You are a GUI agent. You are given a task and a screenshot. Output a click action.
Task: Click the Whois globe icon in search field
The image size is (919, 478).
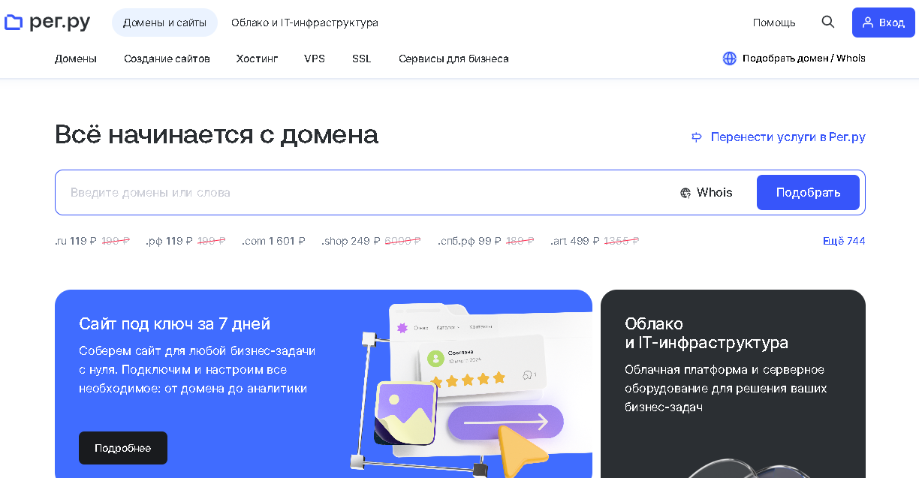[x=685, y=193]
